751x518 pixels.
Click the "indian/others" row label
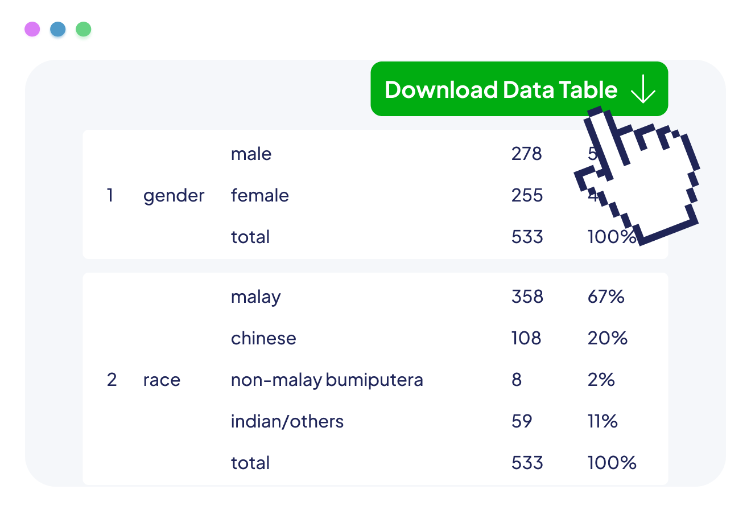[x=287, y=422]
